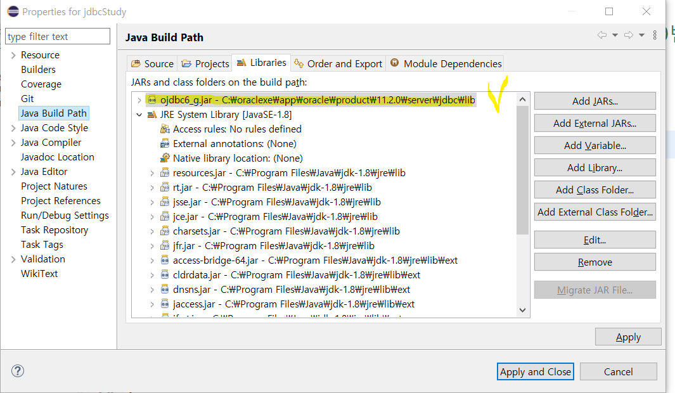Click the External annotations icon
Image resolution: width=675 pixels, height=393 pixels.
tap(165, 143)
